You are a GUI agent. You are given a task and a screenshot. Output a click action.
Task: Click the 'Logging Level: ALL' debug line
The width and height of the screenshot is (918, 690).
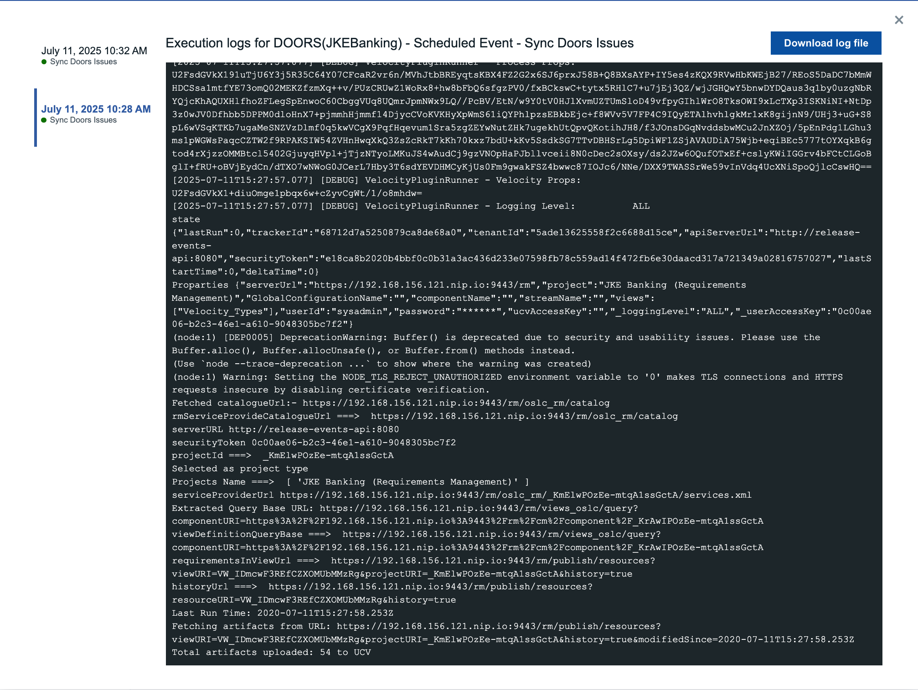(411, 206)
